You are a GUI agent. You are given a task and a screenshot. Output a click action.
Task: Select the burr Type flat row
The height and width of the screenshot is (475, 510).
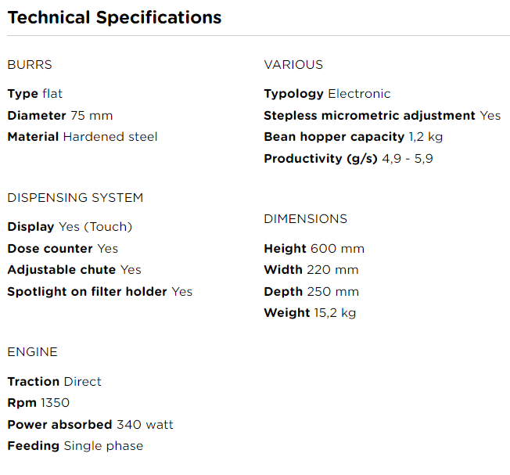pos(35,94)
